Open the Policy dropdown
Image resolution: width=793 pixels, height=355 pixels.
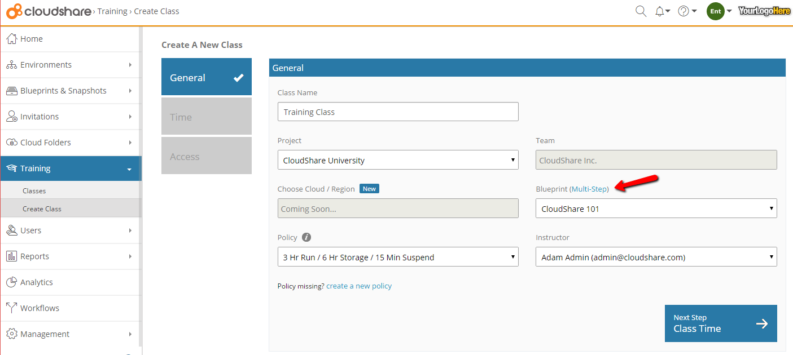(398, 257)
